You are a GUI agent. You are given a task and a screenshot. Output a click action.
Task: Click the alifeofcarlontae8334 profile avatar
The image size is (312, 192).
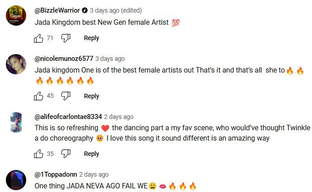pyautogui.click(x=16, y=122)
